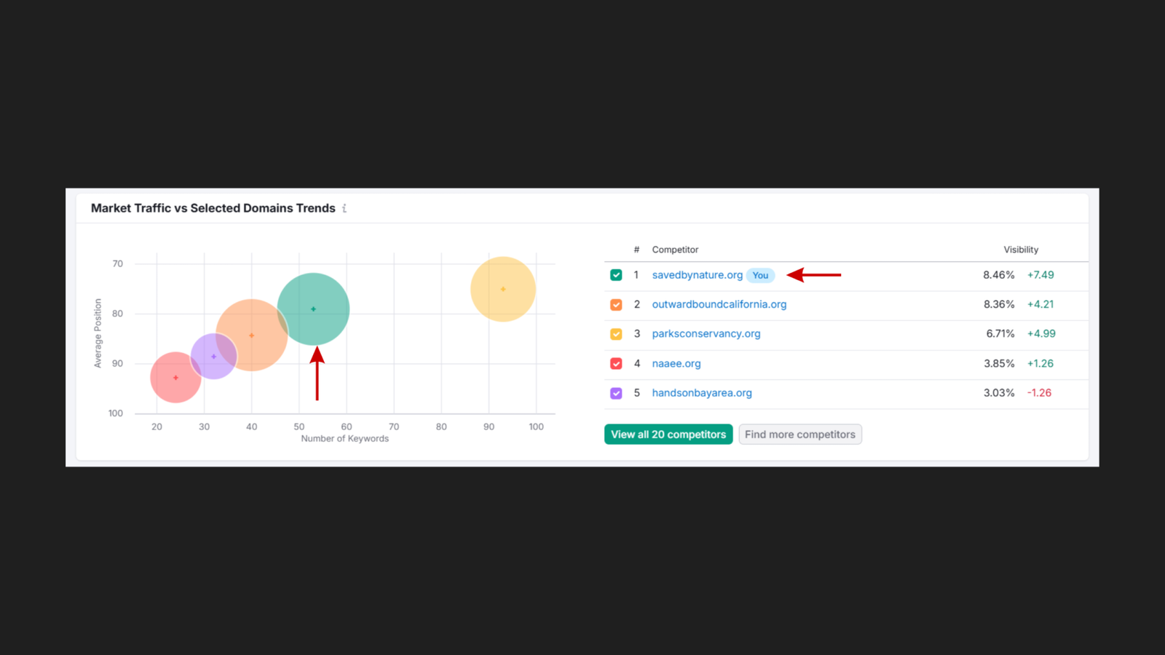Open the savedbynature.org competitor link
This screenshot has width=1165, height=655.
697,275
